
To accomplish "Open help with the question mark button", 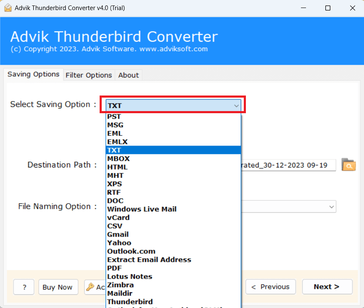I will coord(24,287).
